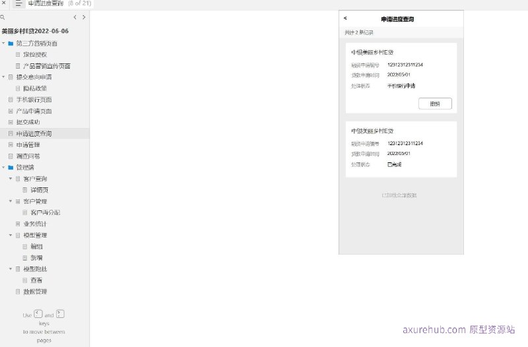
Task: Open the 业务统计 page
Action: tap(35, 224)
